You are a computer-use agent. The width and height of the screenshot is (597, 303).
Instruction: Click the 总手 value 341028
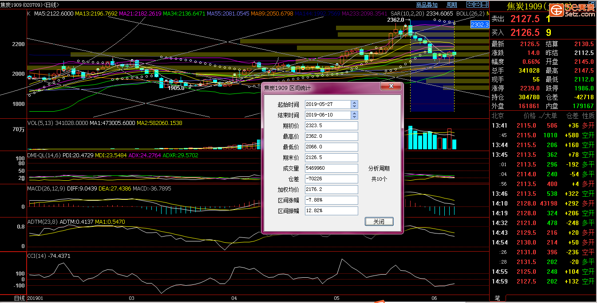pos(529,70)
